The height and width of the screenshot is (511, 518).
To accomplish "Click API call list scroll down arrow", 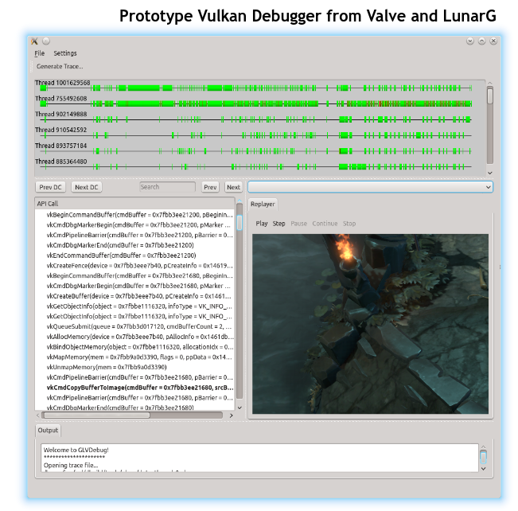I will 240,408.
